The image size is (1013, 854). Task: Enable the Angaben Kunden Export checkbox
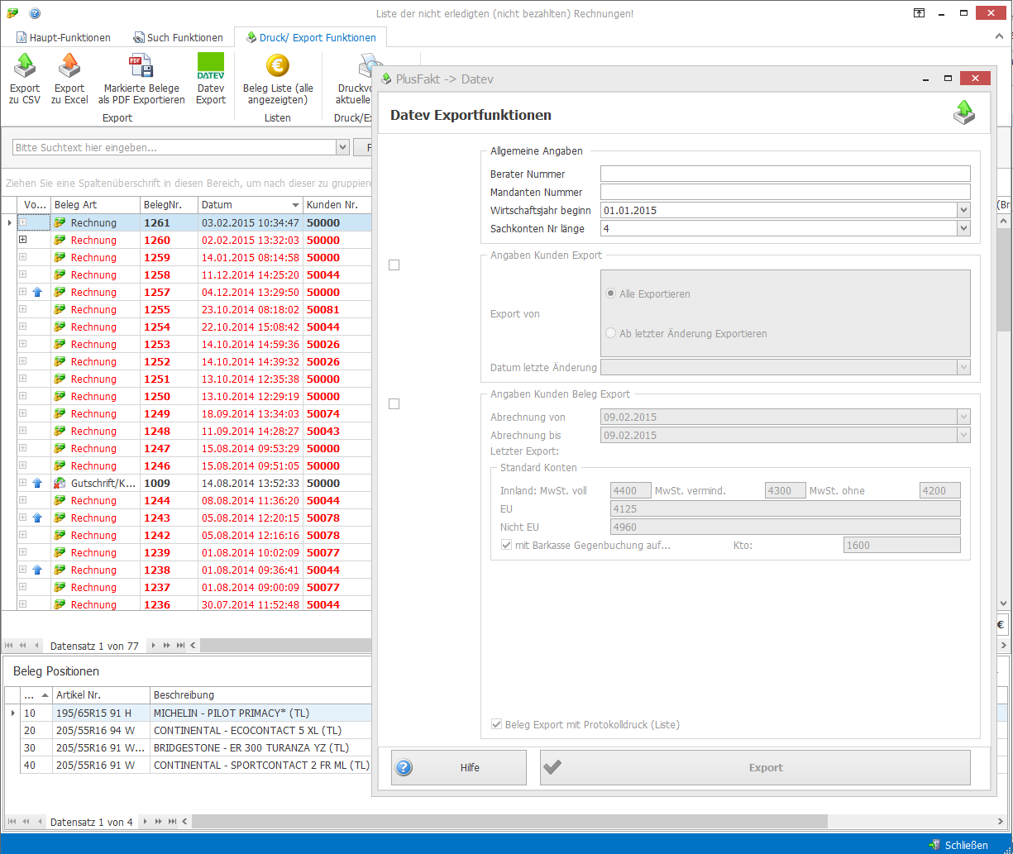click(394, 265)
